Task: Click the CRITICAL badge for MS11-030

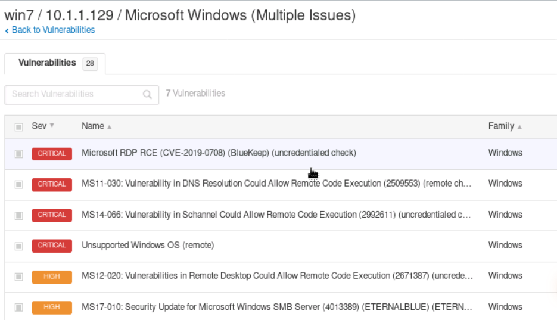Action: (52, 184)
